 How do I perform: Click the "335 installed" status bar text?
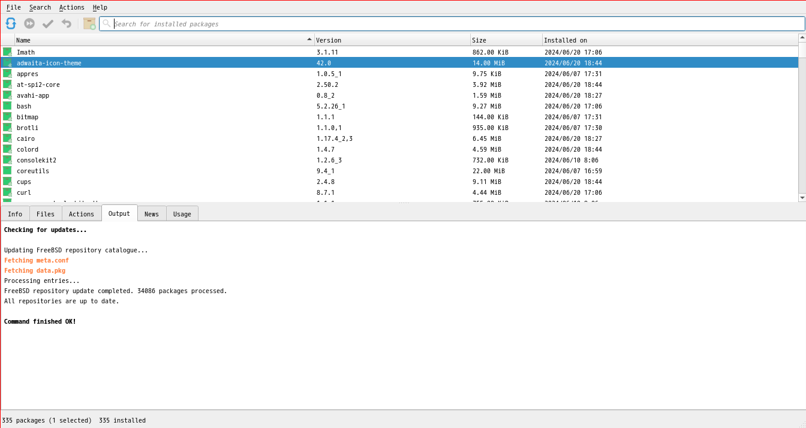click(122, 420)
